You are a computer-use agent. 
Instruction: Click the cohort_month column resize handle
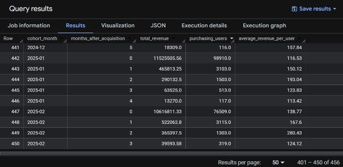65,41
